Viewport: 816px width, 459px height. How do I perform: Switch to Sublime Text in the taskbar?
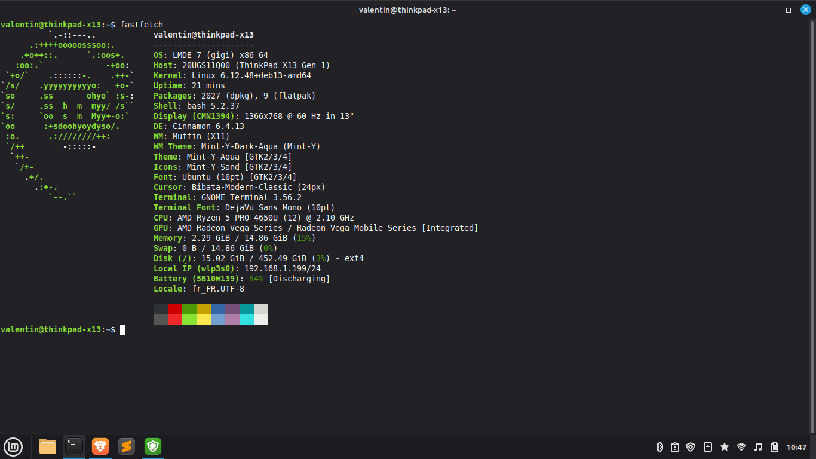click(x=126, y=446)
